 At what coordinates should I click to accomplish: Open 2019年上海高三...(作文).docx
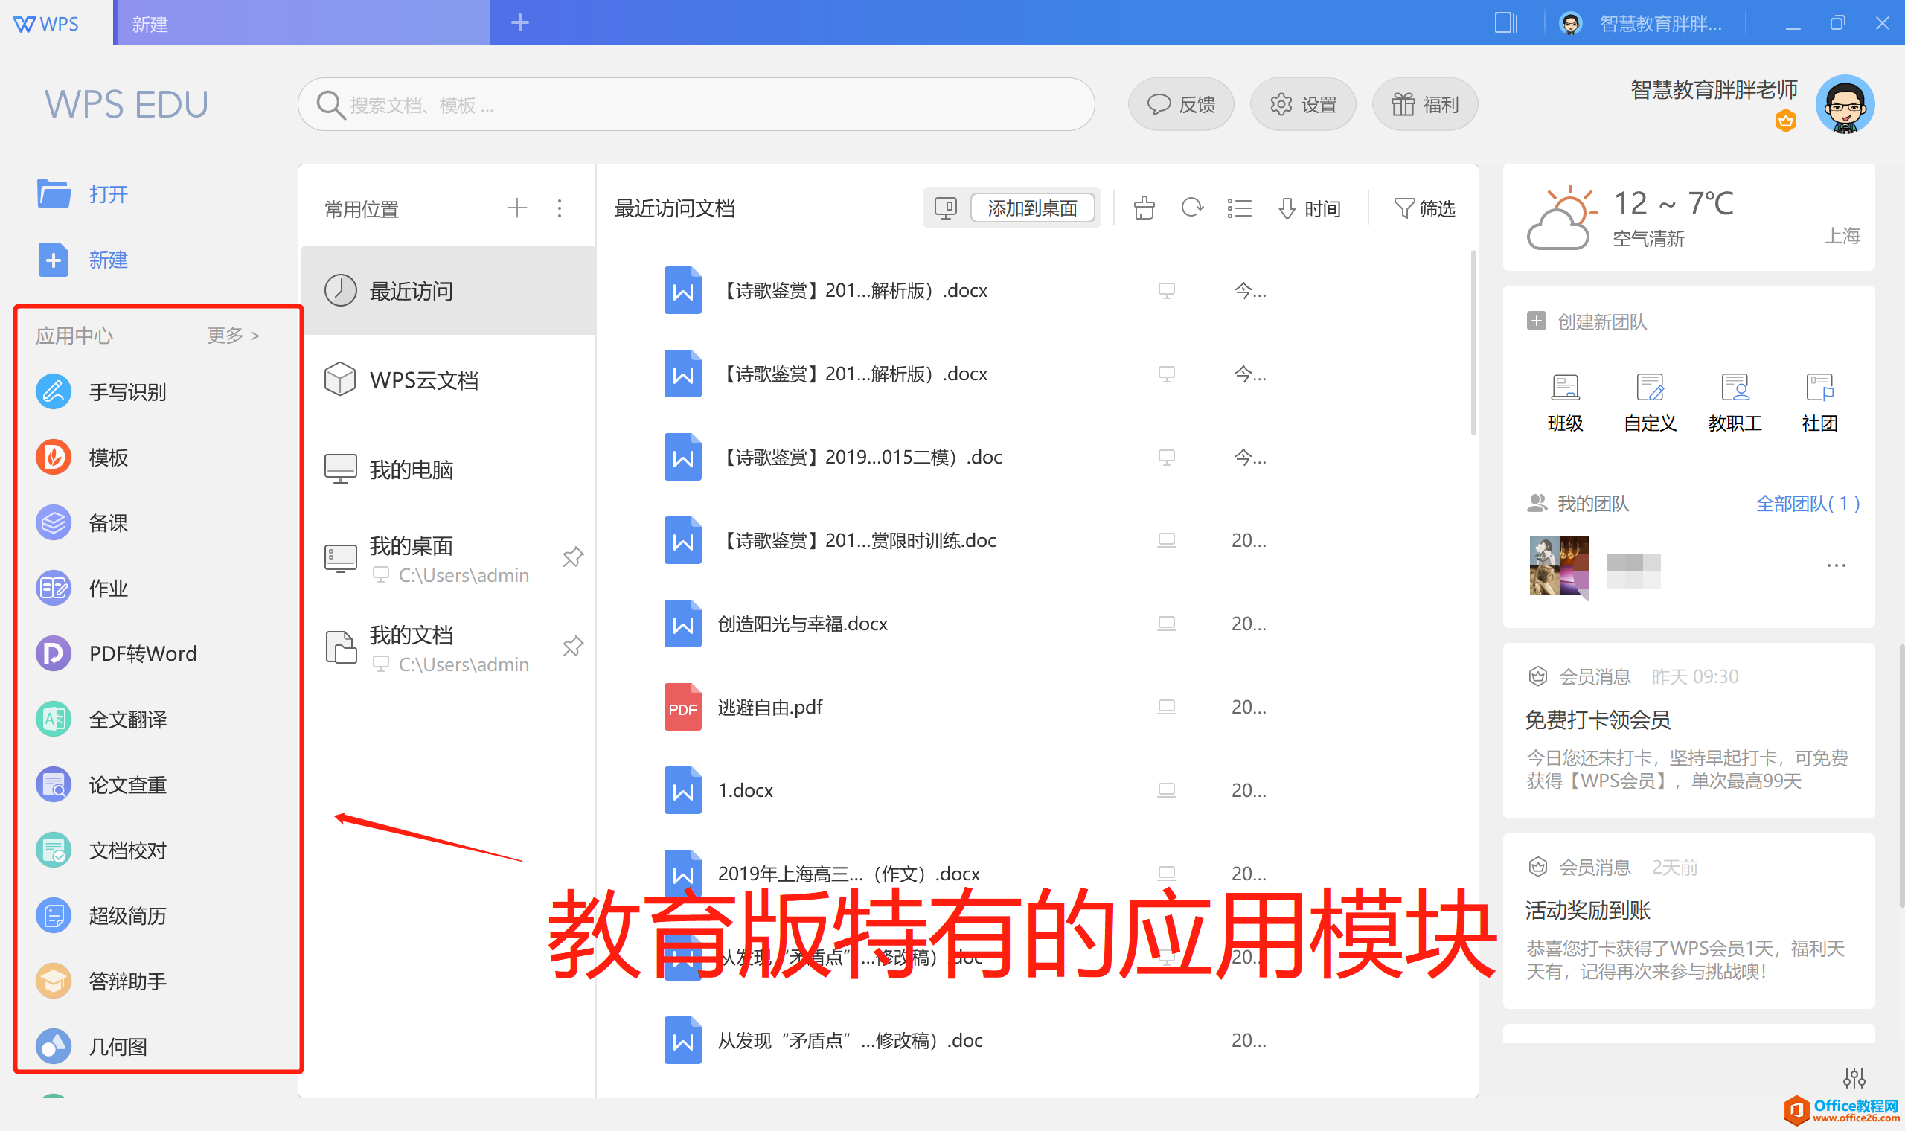[848, 874]
